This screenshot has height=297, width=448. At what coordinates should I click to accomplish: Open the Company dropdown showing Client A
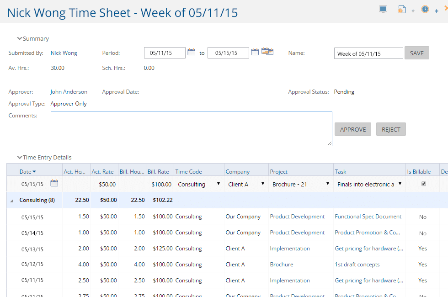tap(262, 184)
